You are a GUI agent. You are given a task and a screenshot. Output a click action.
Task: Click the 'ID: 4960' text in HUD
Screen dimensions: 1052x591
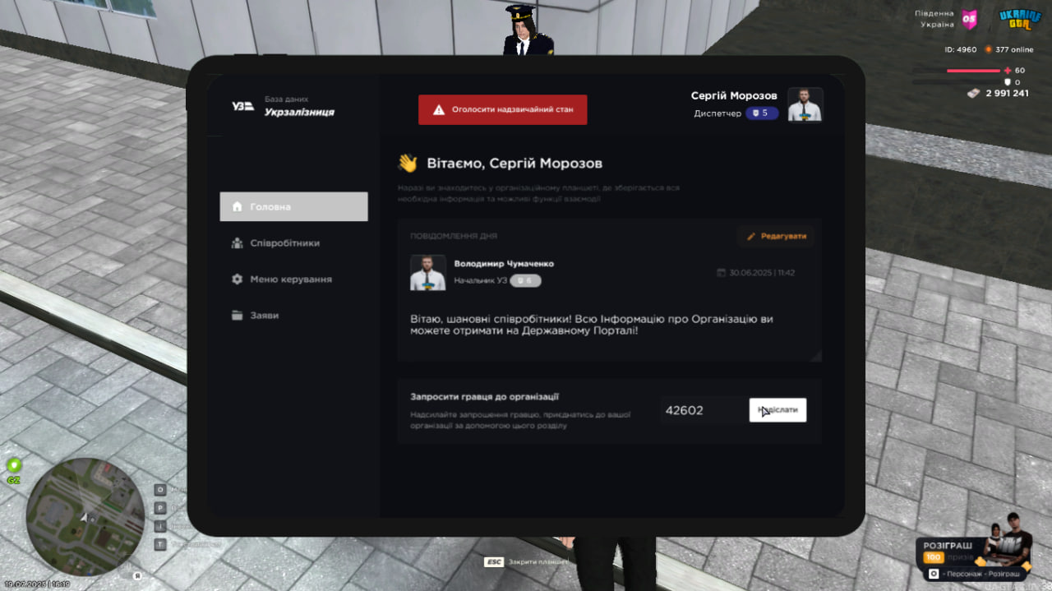[x=960, y=49]
